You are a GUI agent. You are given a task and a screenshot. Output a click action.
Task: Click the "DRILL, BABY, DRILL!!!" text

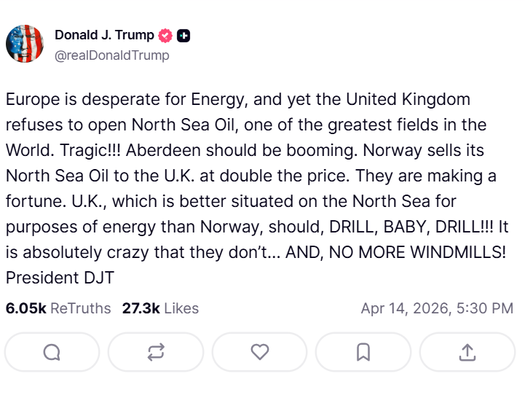(x=412, y=227)
